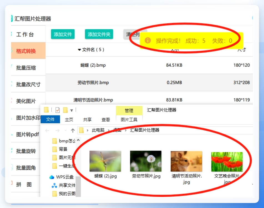
Task: Select 我的云图 folder in navigation pane
Action: click(x=64, y=194)
